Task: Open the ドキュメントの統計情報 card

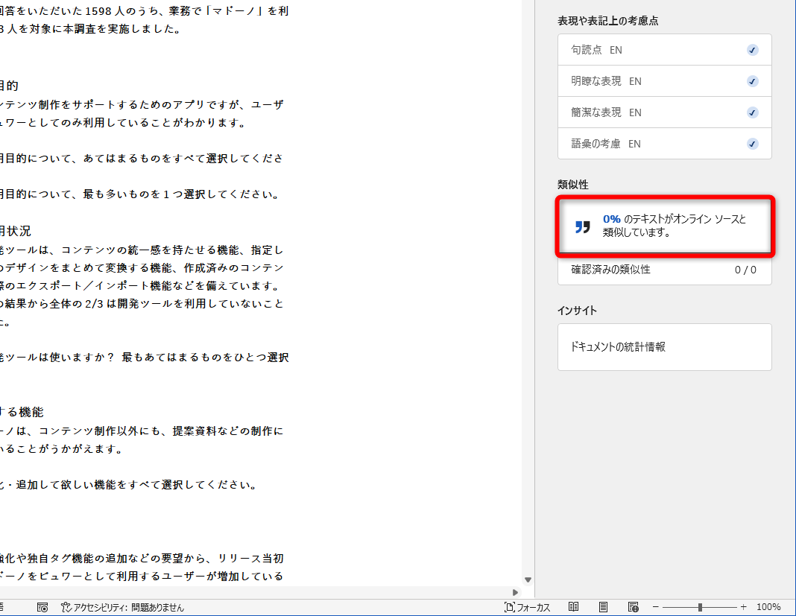Action: tap(664, 346)
